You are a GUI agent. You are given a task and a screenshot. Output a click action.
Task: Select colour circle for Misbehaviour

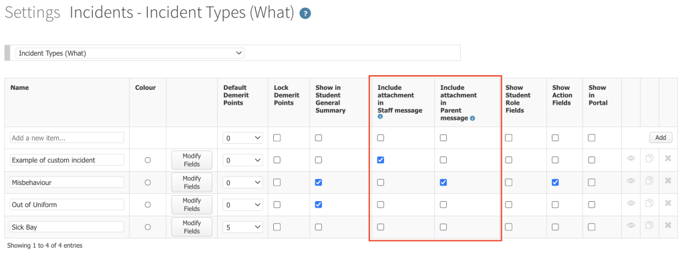[148, 182]
